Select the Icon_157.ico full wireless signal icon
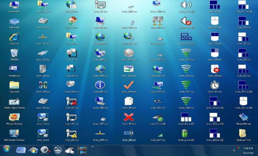The width and height of the screenshot is (258, 156). [186, 85]
